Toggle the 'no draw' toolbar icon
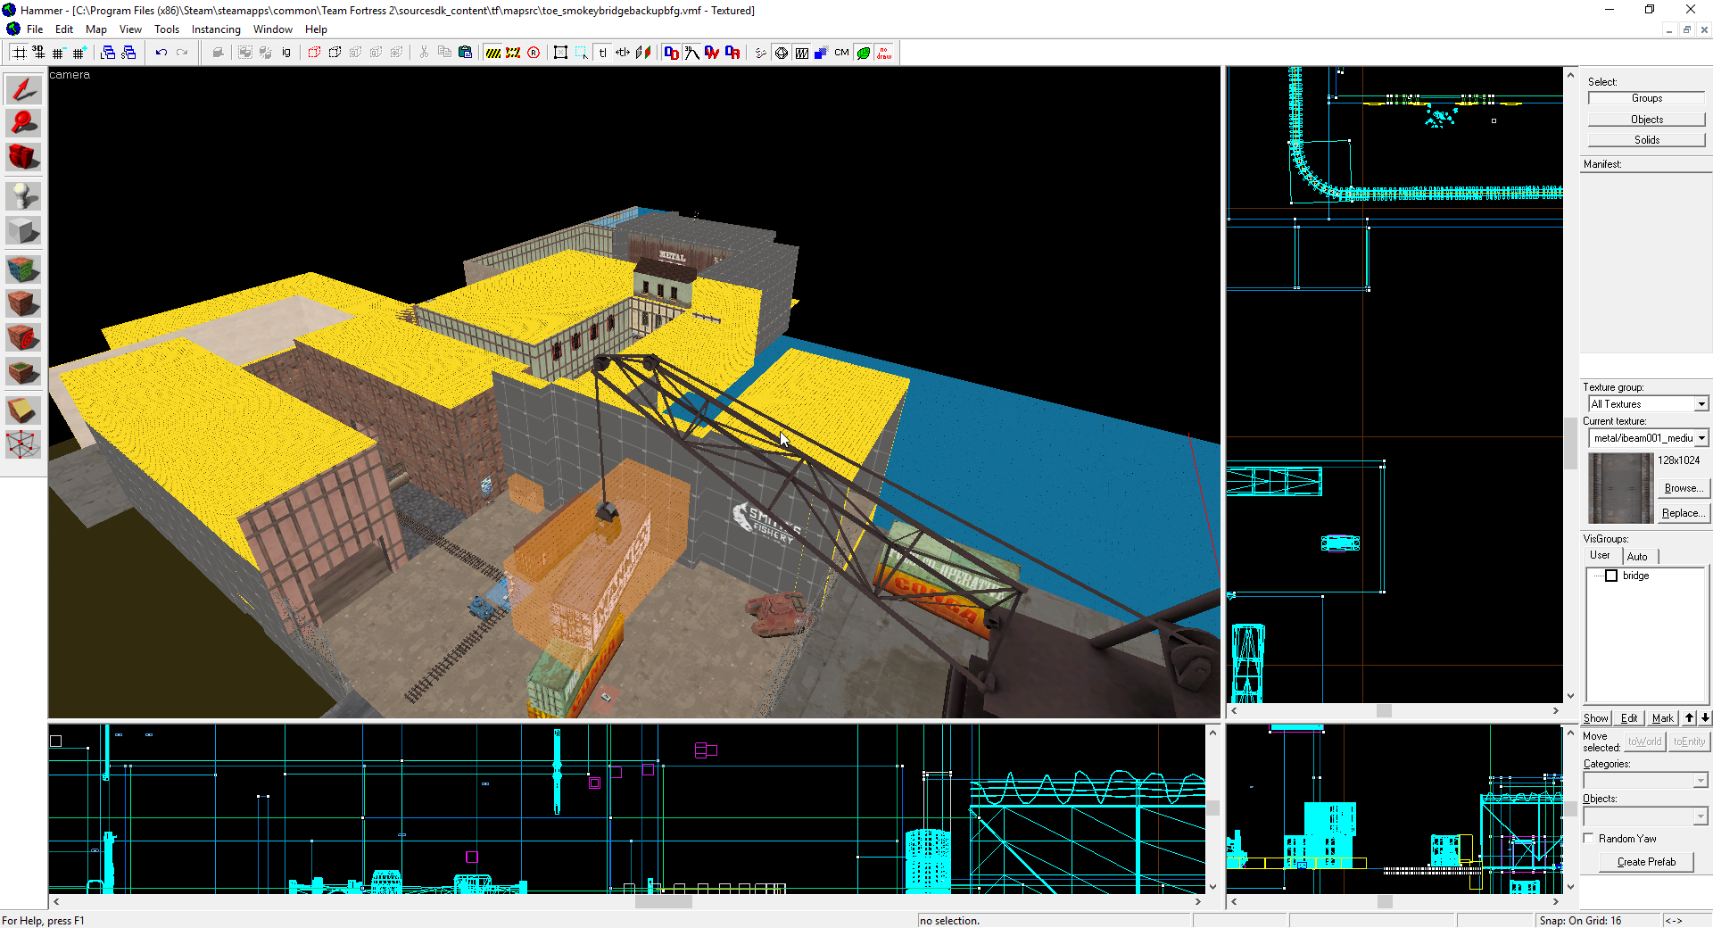Viewport: 1713px width, 928px height. coord(884,53)
